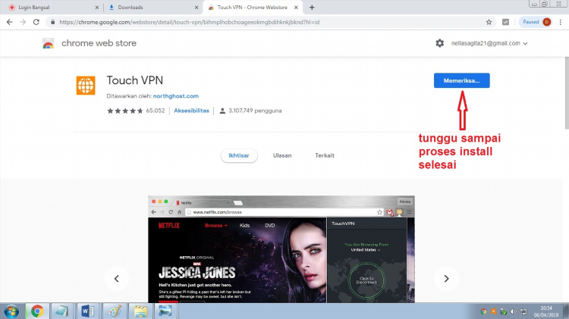Open the Aksesibilitas category link
Viewport: 569px width, 319px height.
pyautogui.click(x=191, y=111)
